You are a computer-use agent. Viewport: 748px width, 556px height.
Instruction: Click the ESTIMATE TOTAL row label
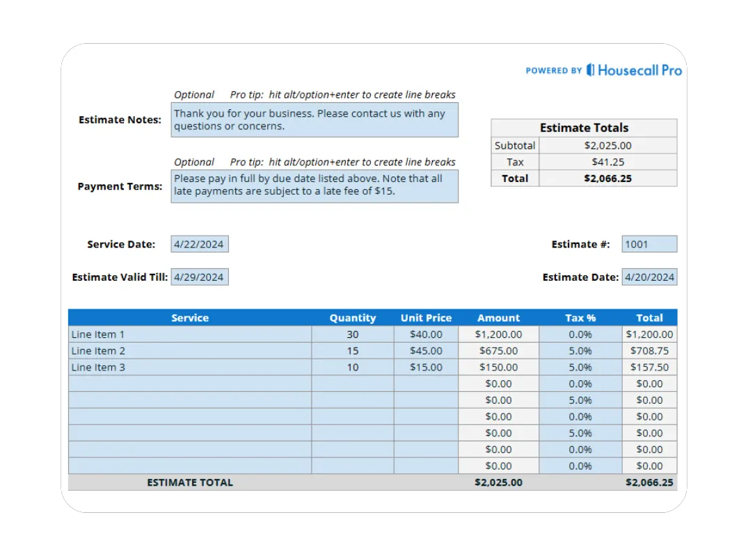pos(190,482)
